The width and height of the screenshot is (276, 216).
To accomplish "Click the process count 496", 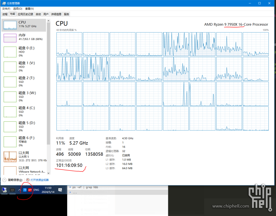I will [60, 154].
